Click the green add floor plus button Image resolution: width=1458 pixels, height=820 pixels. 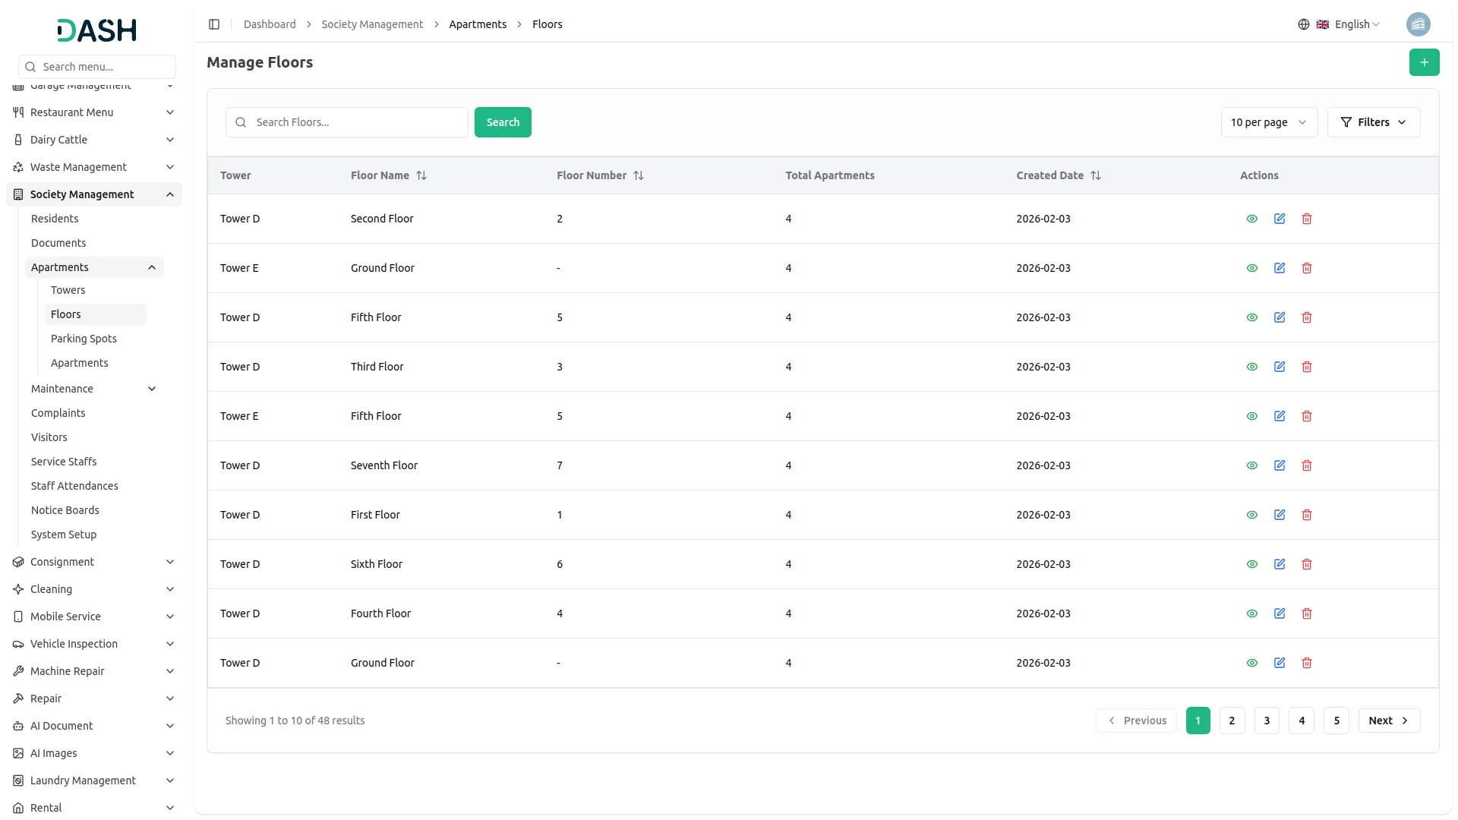[1424, 62]
